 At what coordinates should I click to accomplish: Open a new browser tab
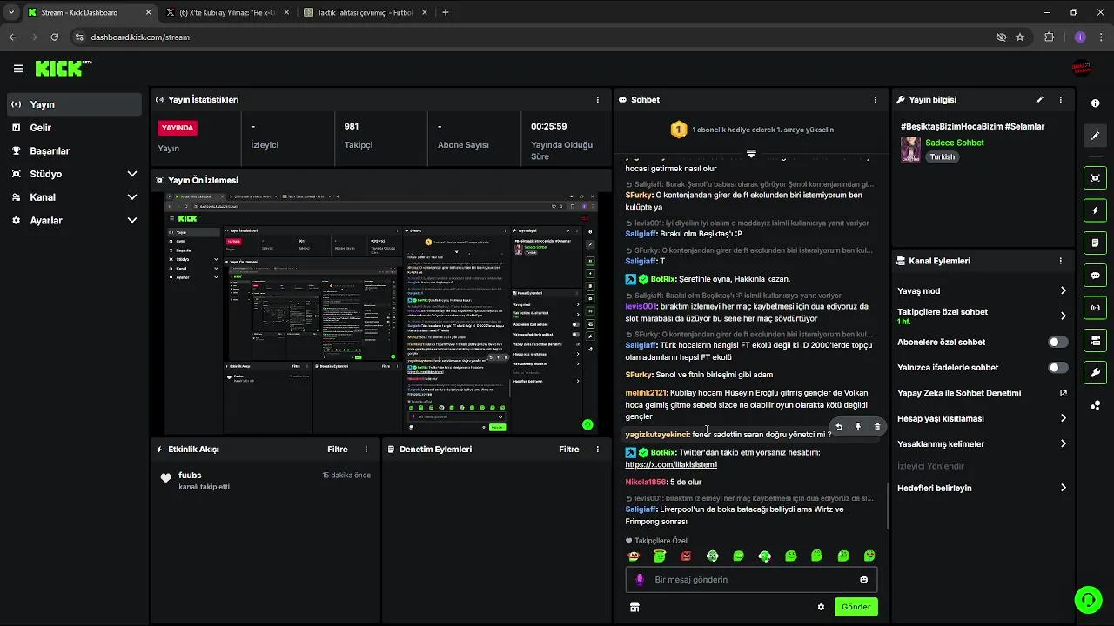pos(446,13)
